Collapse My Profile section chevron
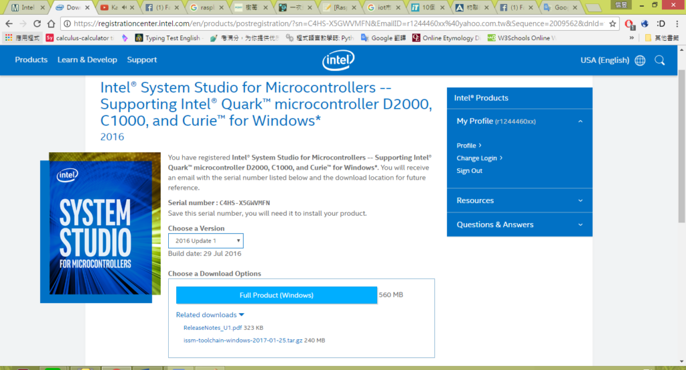This screenshot has width=686, height=370. click(580, 121)
